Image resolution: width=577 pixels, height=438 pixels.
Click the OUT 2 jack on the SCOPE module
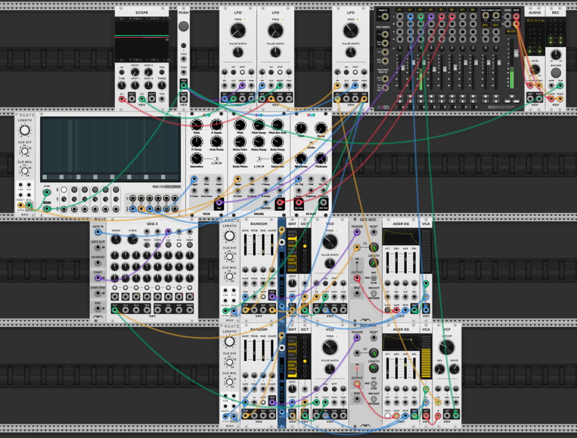(152, 99)
